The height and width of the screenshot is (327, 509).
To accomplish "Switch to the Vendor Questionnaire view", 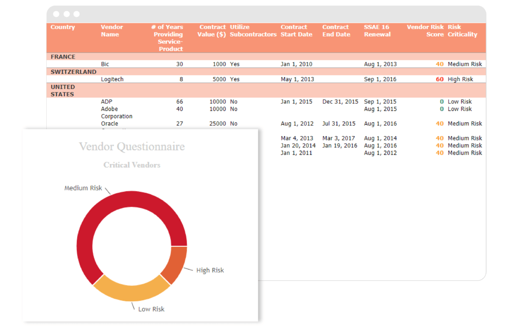I will click(132, 147).
